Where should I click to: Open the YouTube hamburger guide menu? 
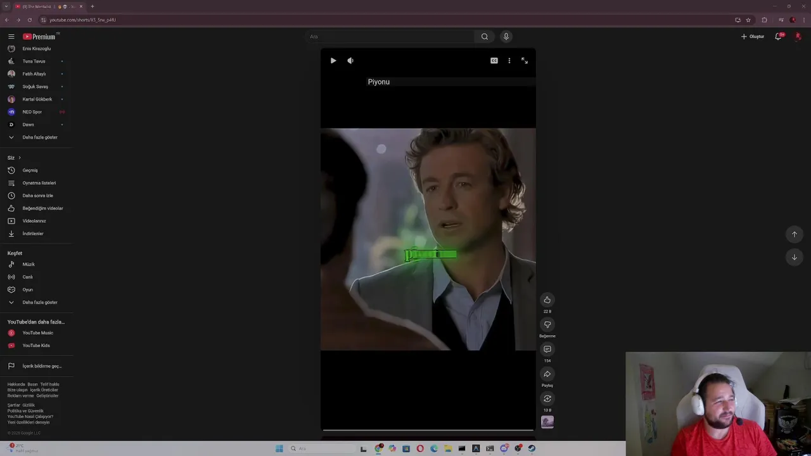tap(11, 37)
